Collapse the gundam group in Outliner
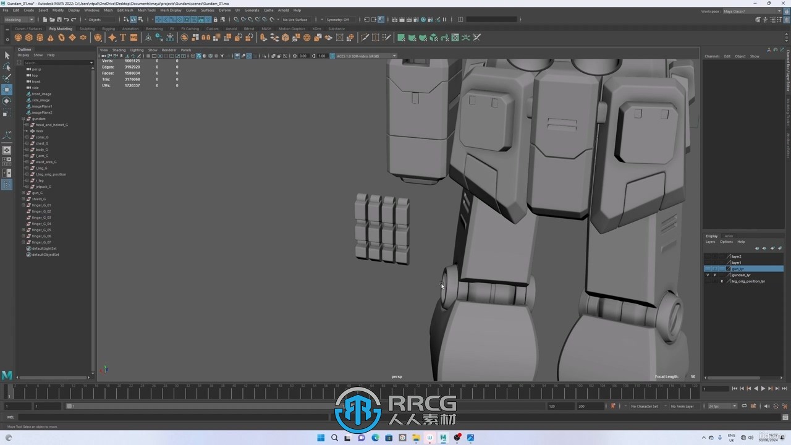This screenshot has width=791, height=445. point(23,119)
